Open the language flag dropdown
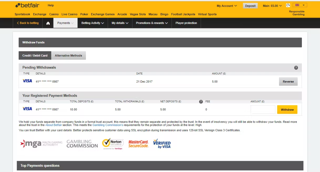 click(x=300, y=5)
